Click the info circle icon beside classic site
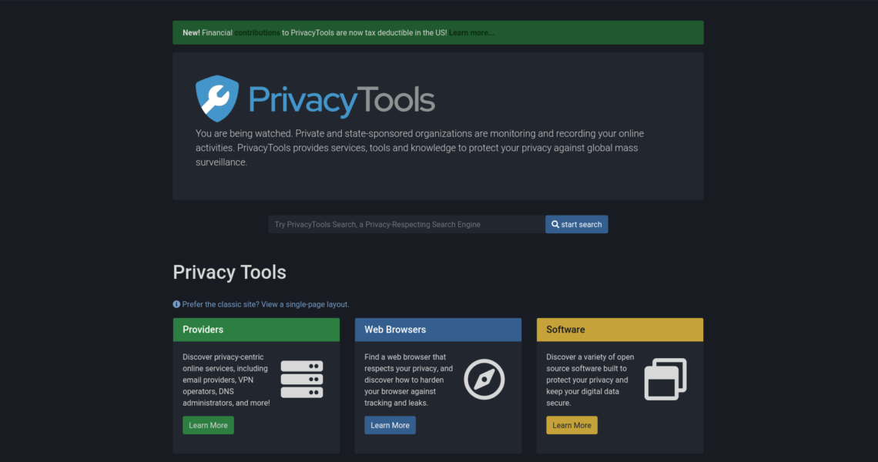Viewport: 878px width, 462px height. pyautogui.click(x=176, y=304)
